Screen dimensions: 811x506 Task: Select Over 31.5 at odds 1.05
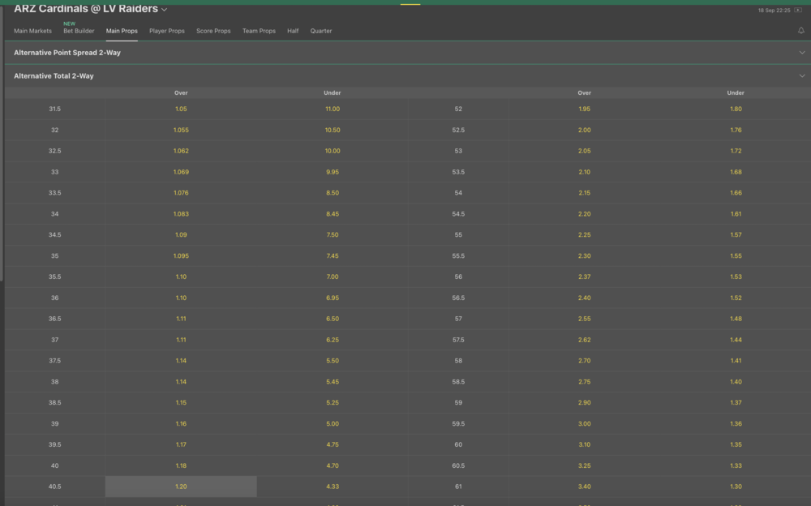pyautogui.click(x=181, y=109)
